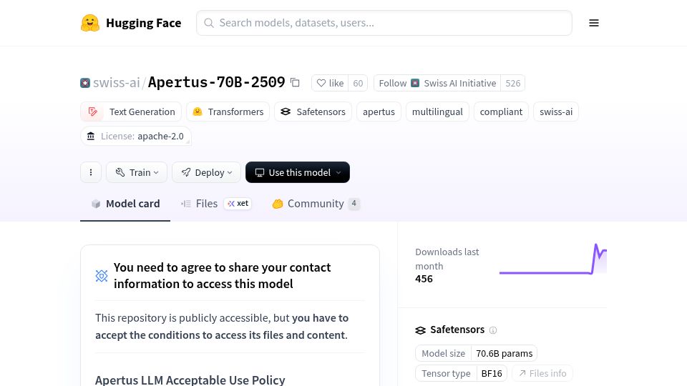Click the Apertus LLM Acceptable Use Policy heading
The width and height of the screenshot is (687, 386).
click(x=190, y=380)
